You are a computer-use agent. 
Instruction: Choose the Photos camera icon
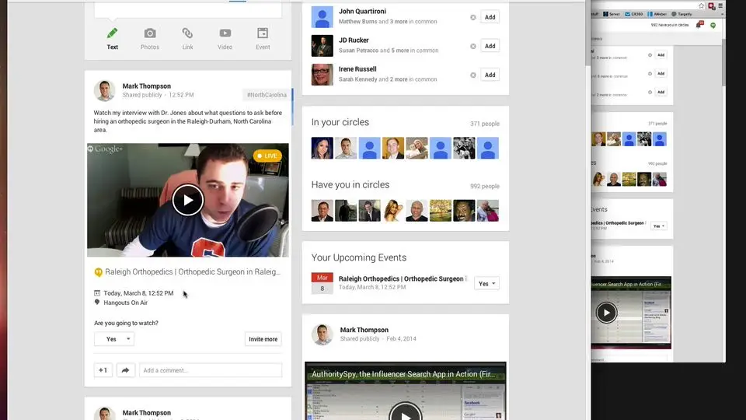pyautogui.click(x=150, y=33)
